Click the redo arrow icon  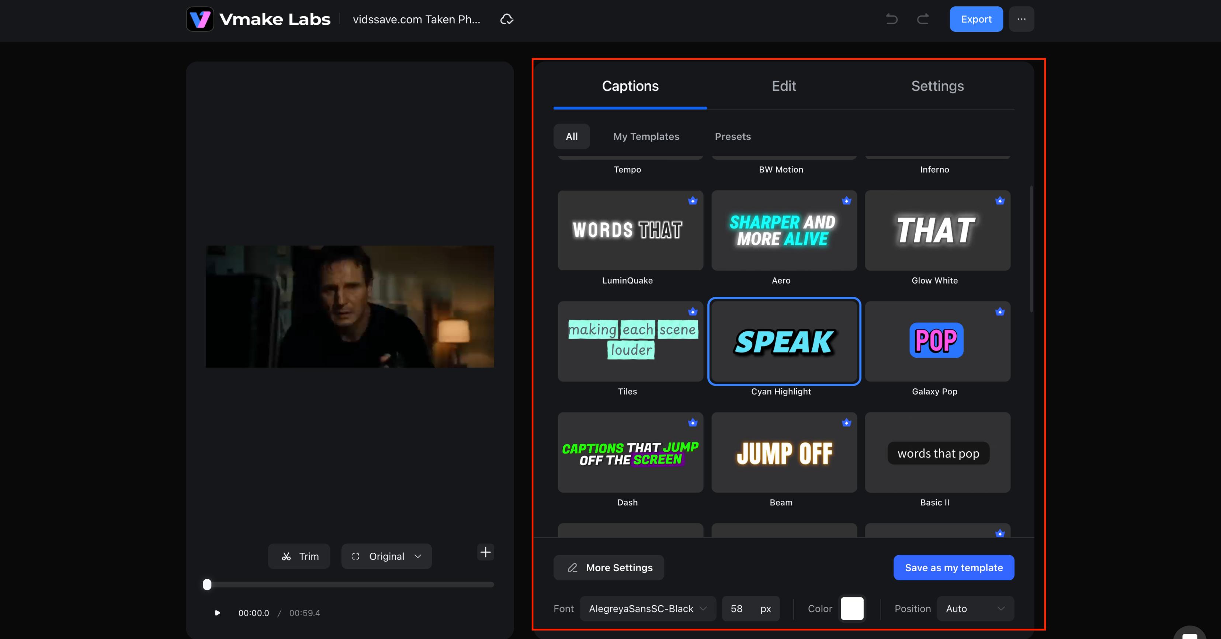922,19
